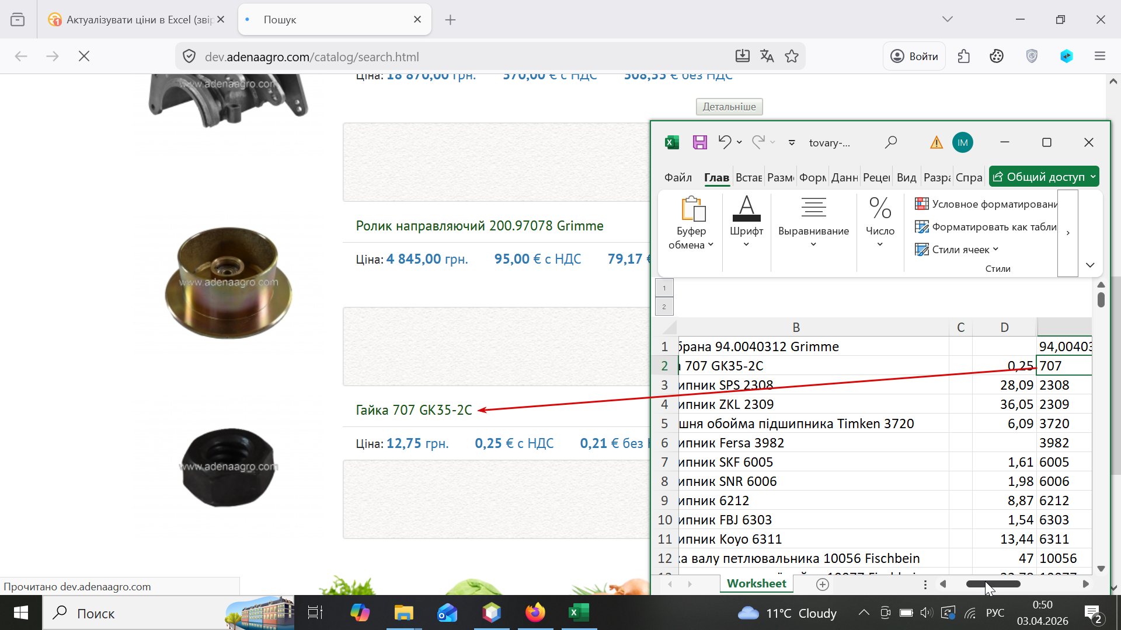This screenshot has height=630, width=1121.
Task: Open File Explorer from taskbar
Action: [403, 613]
